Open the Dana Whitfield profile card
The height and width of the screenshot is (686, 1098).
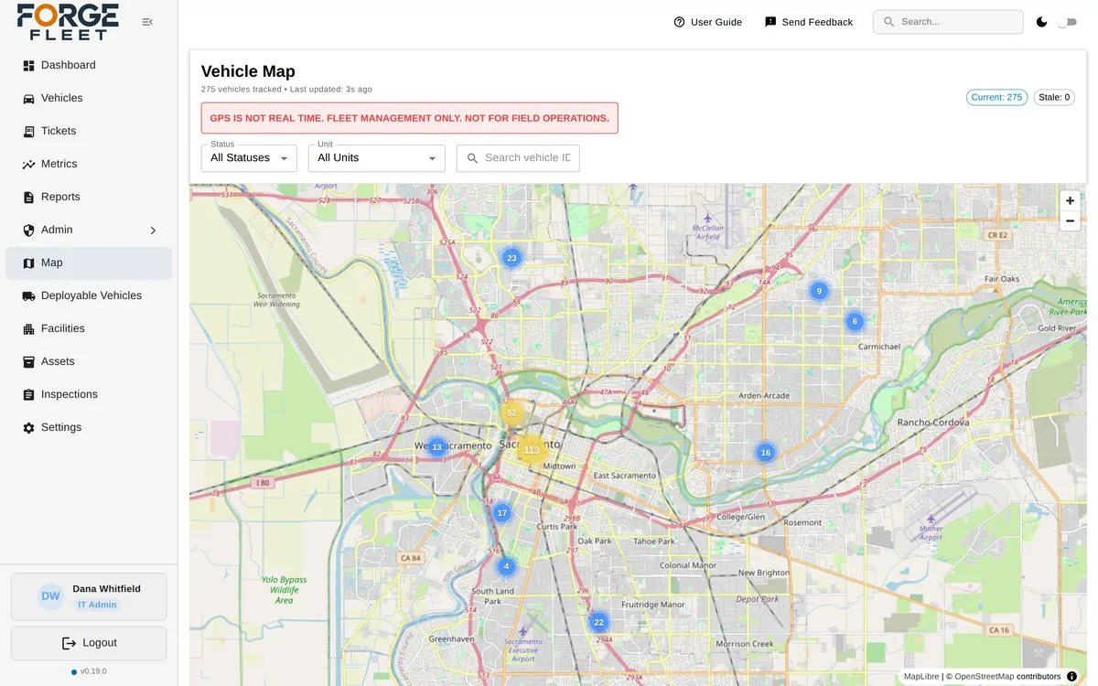click(x=89, y=596)
